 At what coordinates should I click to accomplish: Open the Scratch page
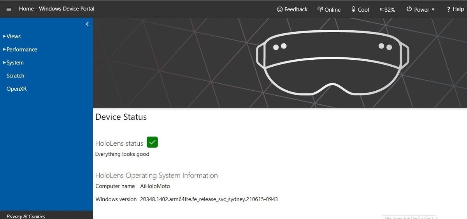coord(16,76)
